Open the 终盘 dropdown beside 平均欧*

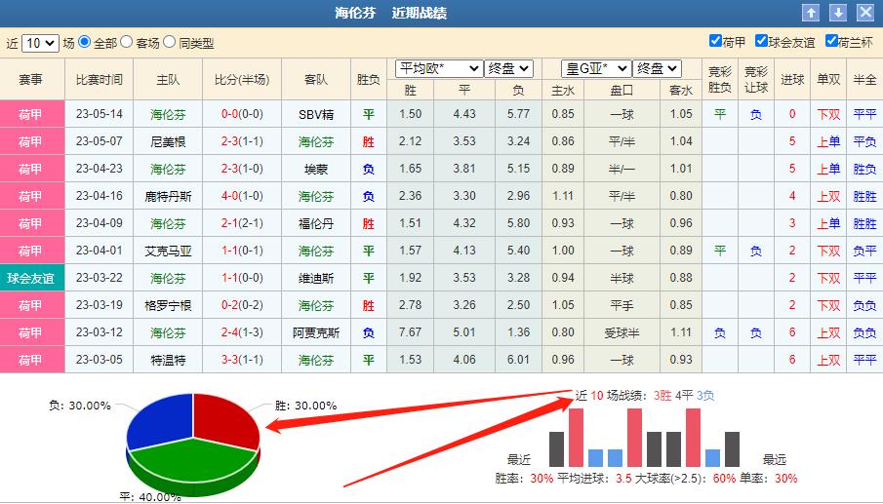(508, 68)
